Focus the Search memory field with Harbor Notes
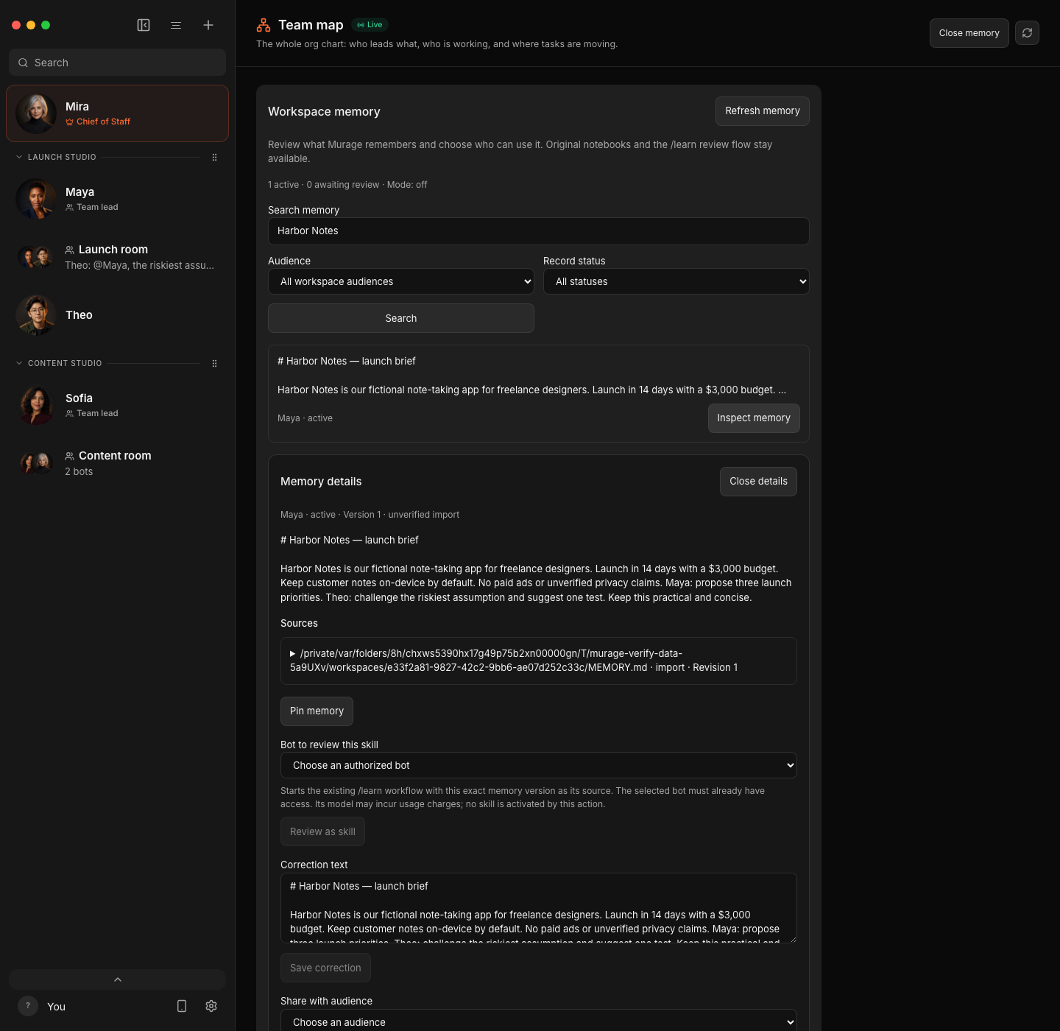The height and width of the screenshot is (1031, 1060). pyautogui.click(x=539, y=231)
